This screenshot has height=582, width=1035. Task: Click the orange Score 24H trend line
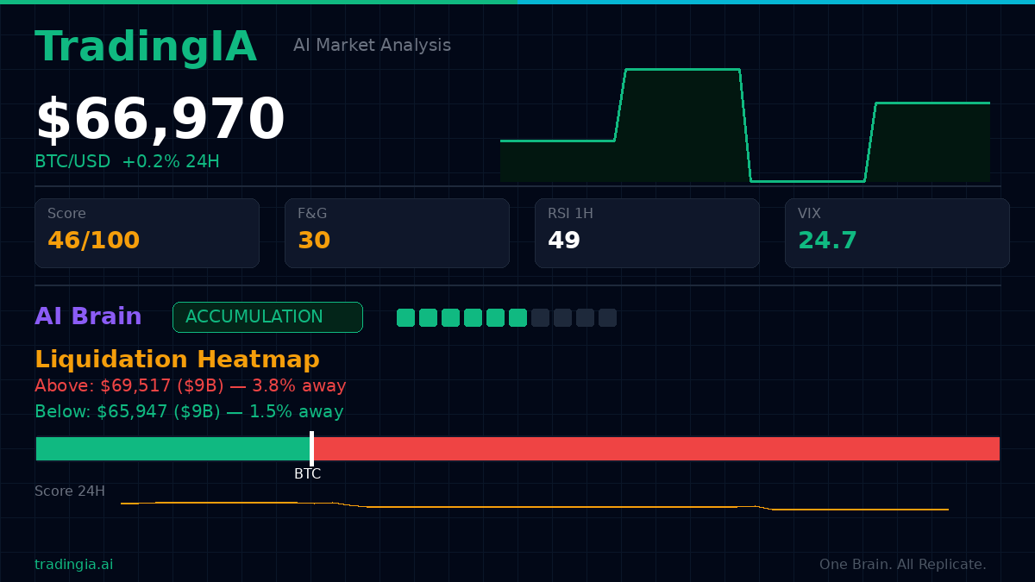[535, 507]
